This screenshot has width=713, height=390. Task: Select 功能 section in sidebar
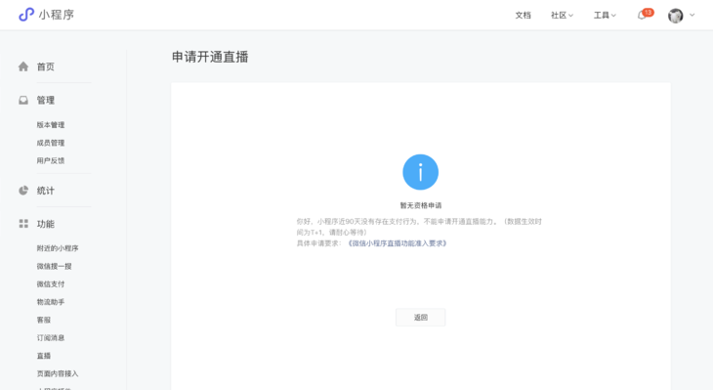point(46,224)
